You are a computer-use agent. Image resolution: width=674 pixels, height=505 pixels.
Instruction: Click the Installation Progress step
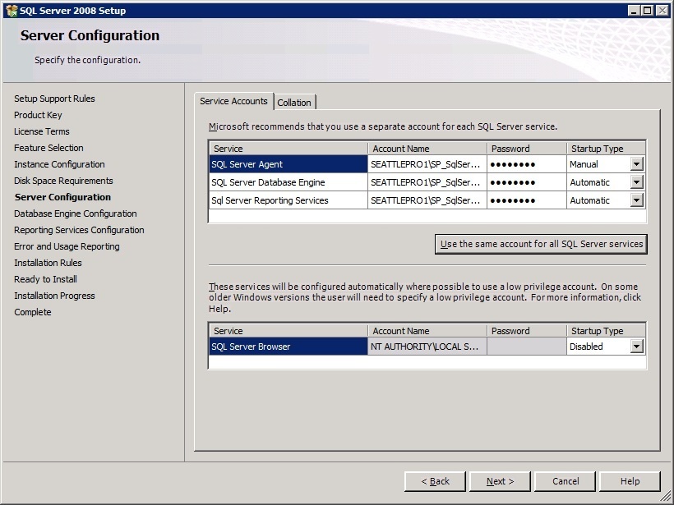(54, 296)
